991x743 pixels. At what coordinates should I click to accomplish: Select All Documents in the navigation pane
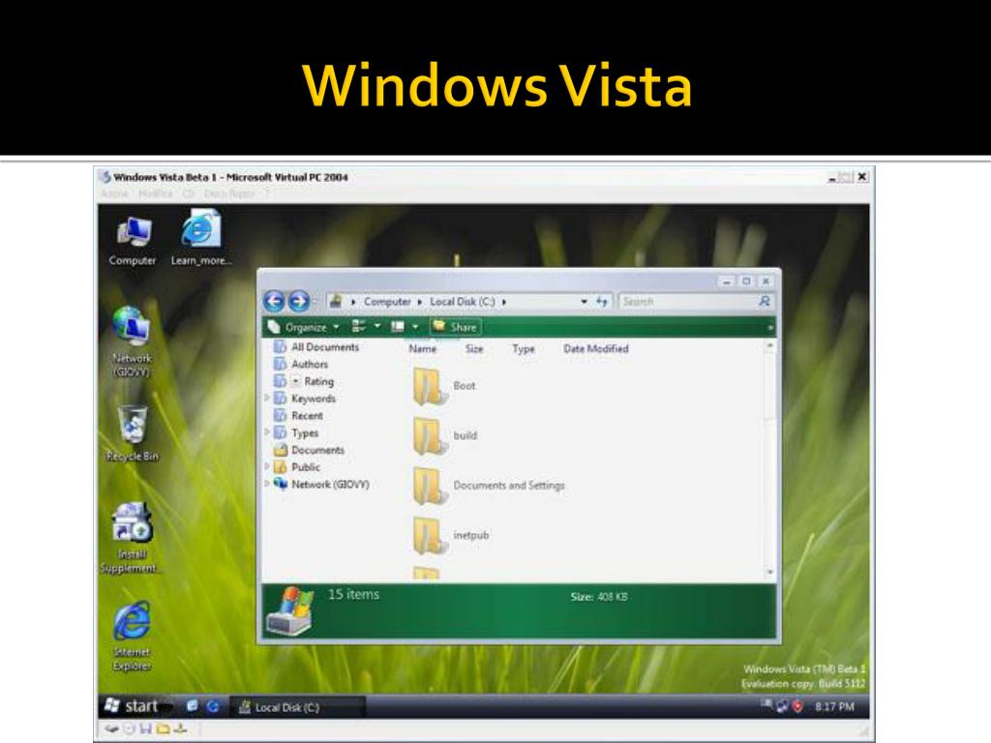pyautogui.click(x=325, y=347)
